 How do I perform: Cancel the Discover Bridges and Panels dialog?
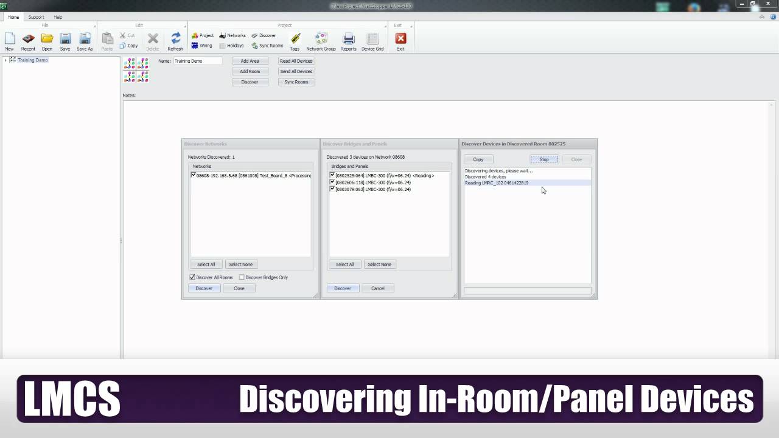coord(378,288)
